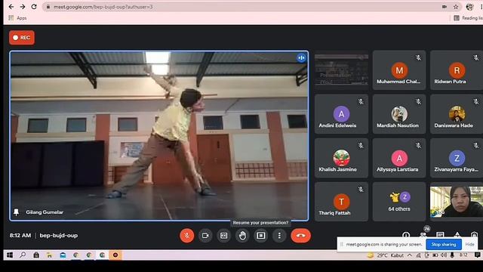Click the self-view camera tile
This screenshot has width=483, height=272.
pyautogui.click(x=457, y=202)
